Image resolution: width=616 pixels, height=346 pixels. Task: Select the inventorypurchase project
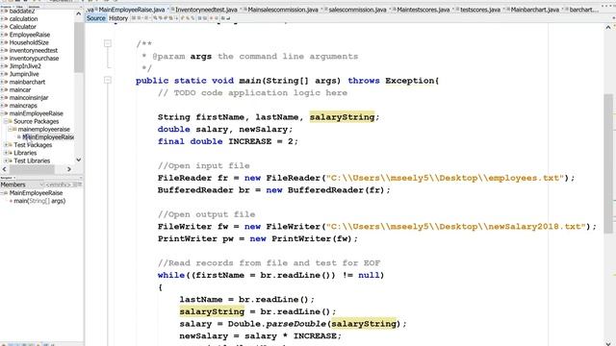click(x=34, y=58)
